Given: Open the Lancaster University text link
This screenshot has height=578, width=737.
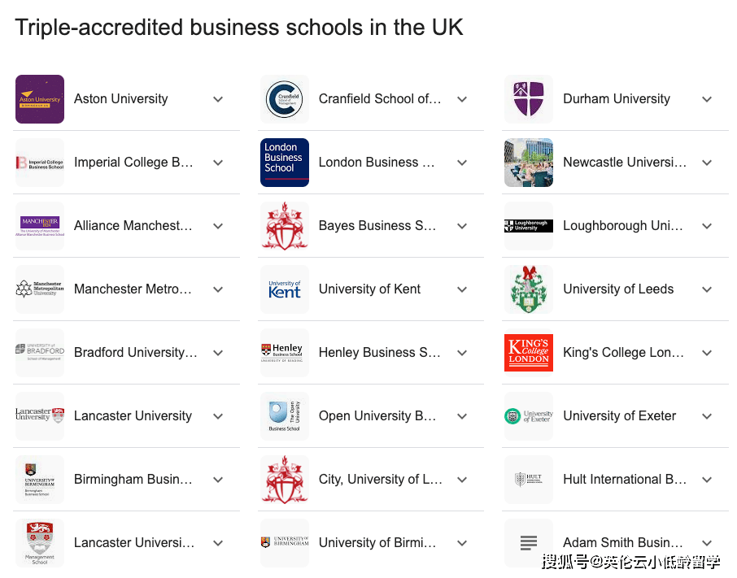Looking at the screenshot, I should (x=133, y=416).
